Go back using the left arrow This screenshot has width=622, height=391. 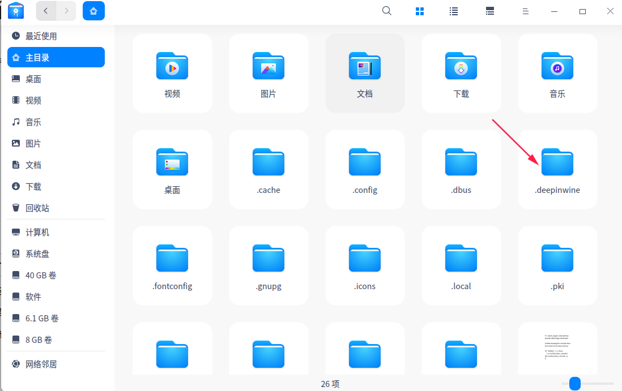(x=46, y=11)
